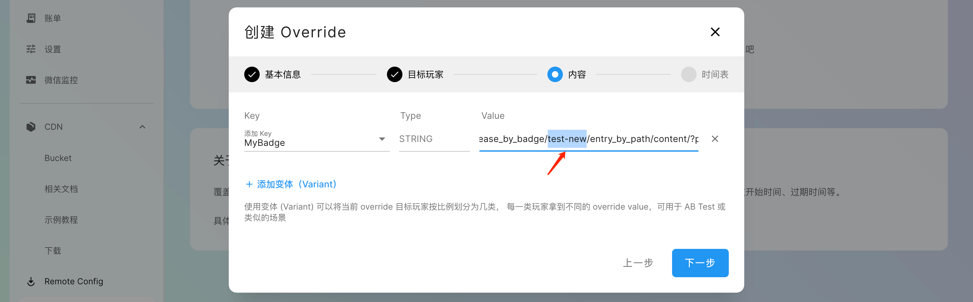Close the 创建 Override dialog
973x302 pixels.
715,32
